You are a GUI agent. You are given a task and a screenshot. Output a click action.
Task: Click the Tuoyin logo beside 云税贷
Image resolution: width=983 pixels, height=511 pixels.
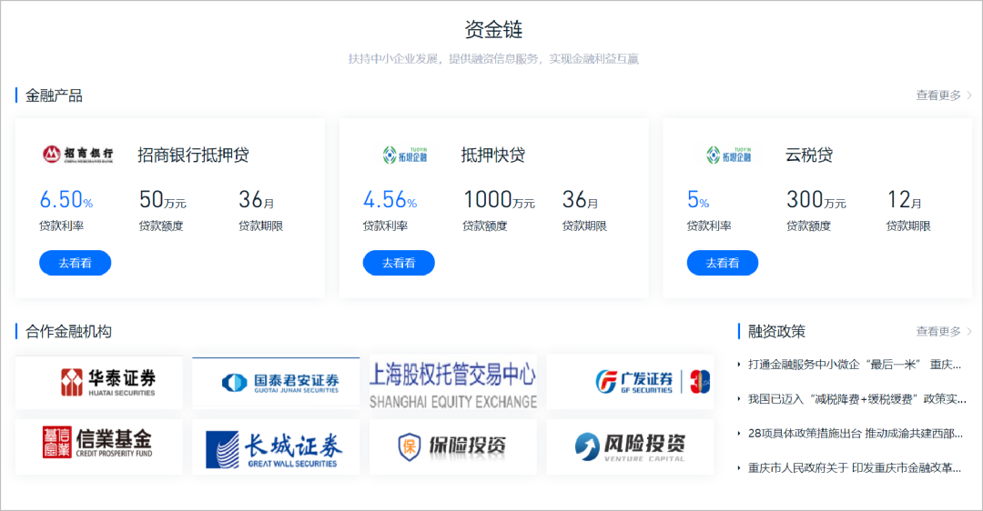point(728,155)
